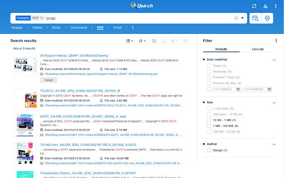Click the location pin search icon
Screen dimensions: 284x178
(267, 18)
